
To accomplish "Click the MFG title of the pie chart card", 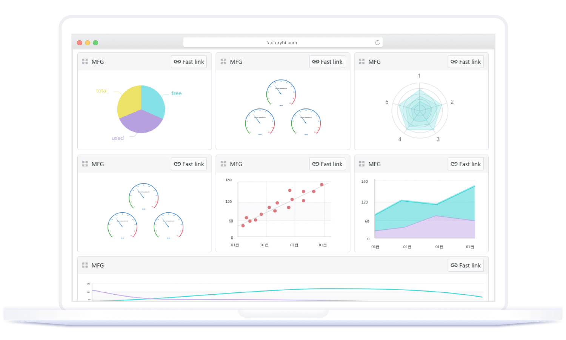I will [98, 62].
